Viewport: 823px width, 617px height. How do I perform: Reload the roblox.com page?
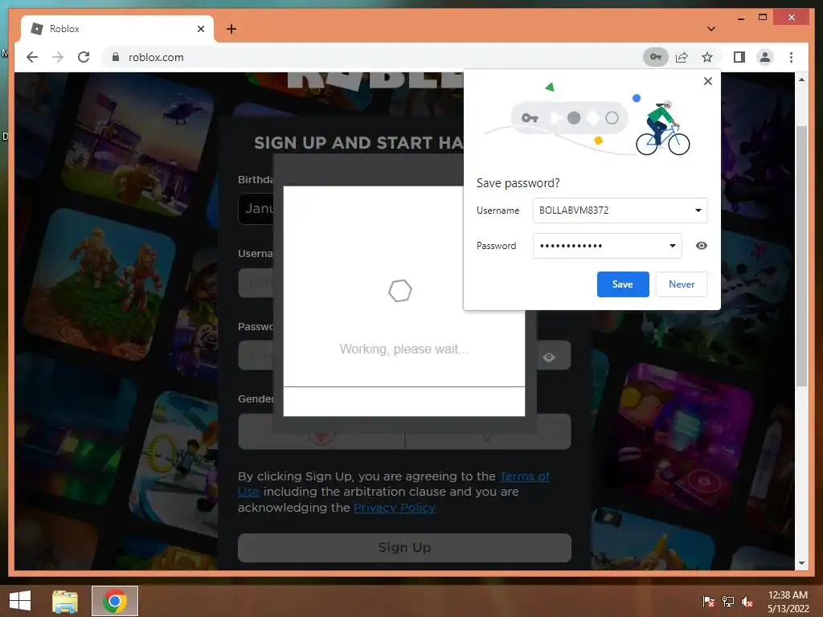(84, 57)
